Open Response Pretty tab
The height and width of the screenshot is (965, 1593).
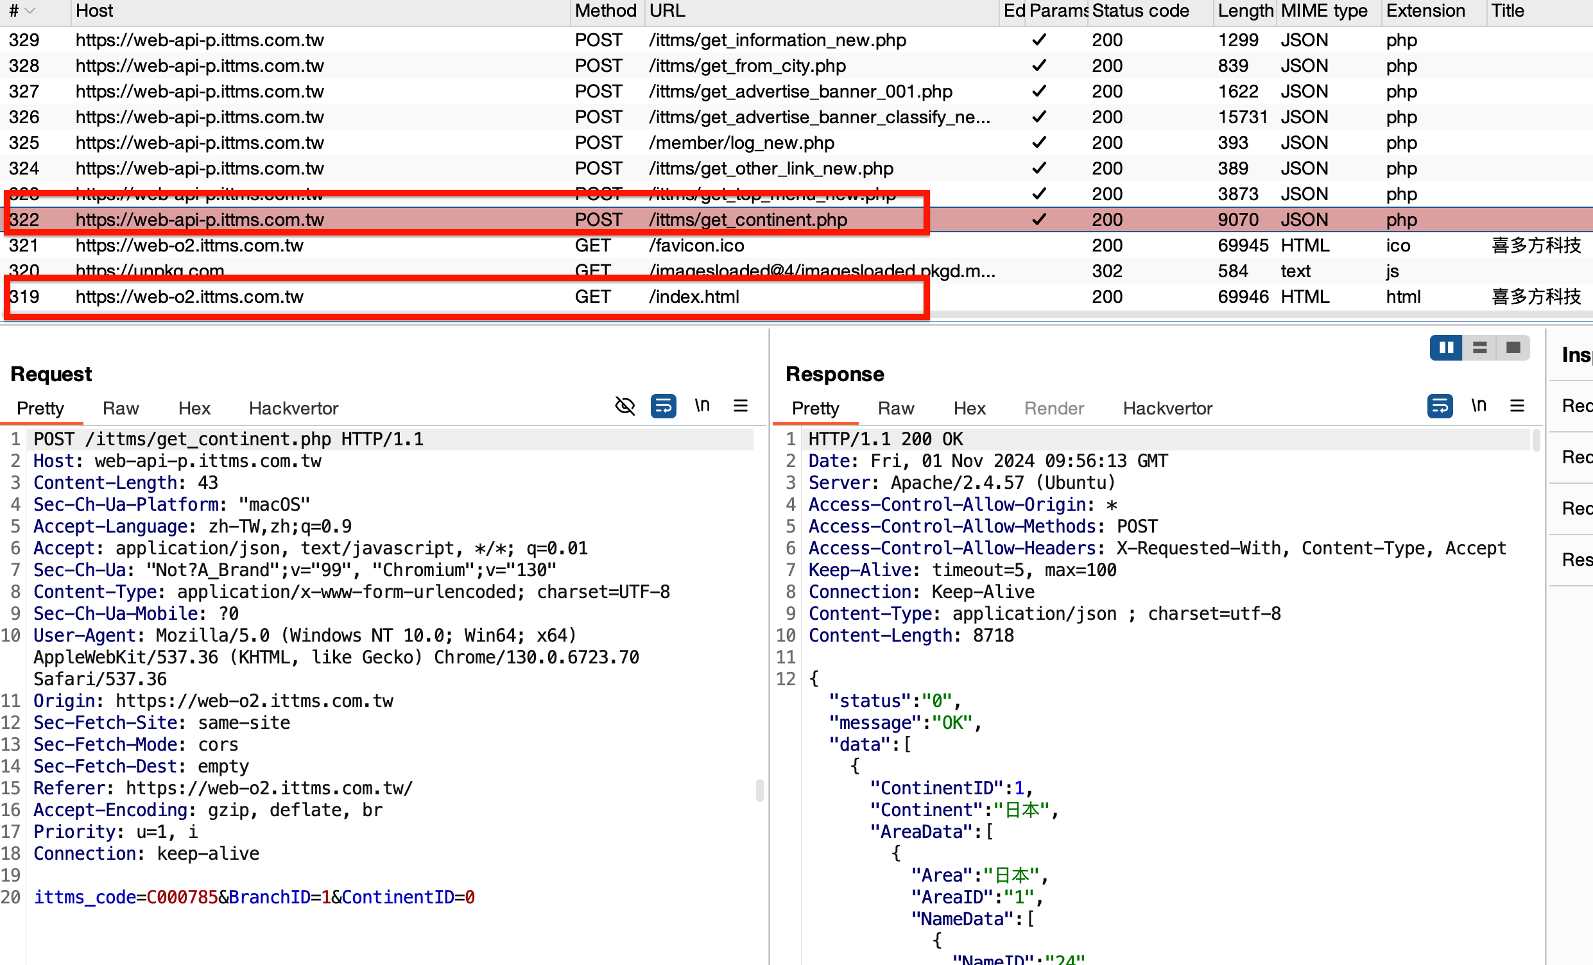[x=815, y=409]
